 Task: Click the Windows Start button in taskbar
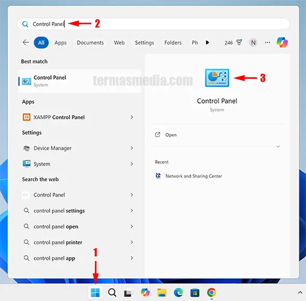[x=95, y=292]
